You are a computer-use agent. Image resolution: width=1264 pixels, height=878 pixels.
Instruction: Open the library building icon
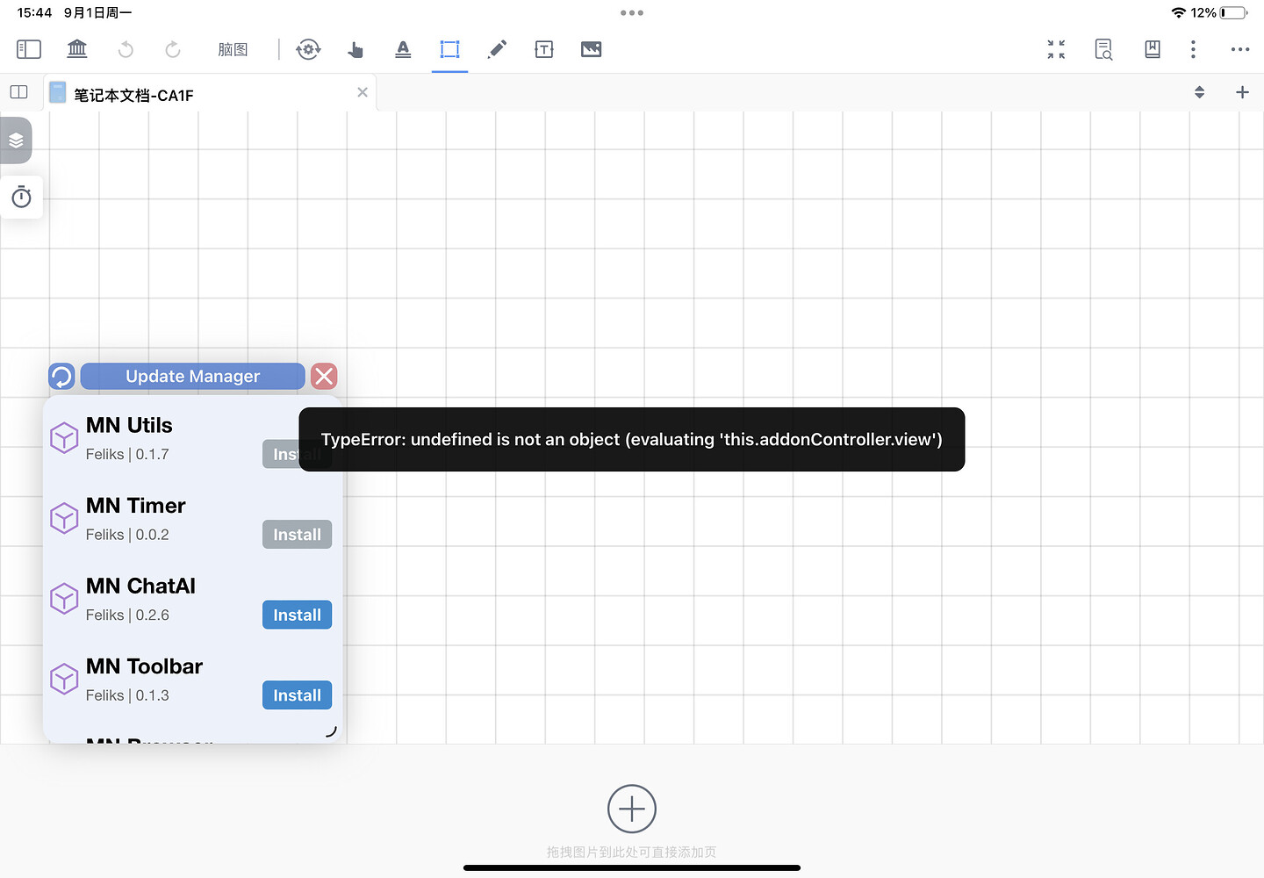point(77,49)
